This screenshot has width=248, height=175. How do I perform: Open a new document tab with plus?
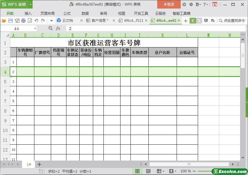pos(185,21)
